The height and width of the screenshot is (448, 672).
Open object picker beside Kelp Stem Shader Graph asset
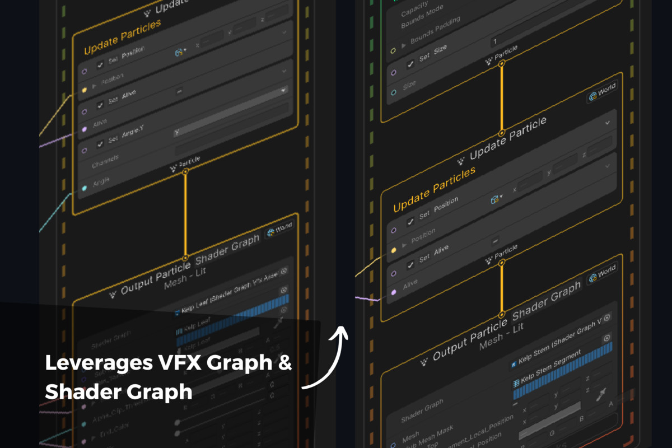tap(606, 318)
